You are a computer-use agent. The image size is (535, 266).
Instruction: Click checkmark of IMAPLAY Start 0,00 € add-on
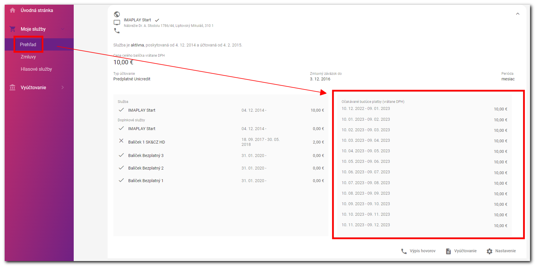pos(121,128)
